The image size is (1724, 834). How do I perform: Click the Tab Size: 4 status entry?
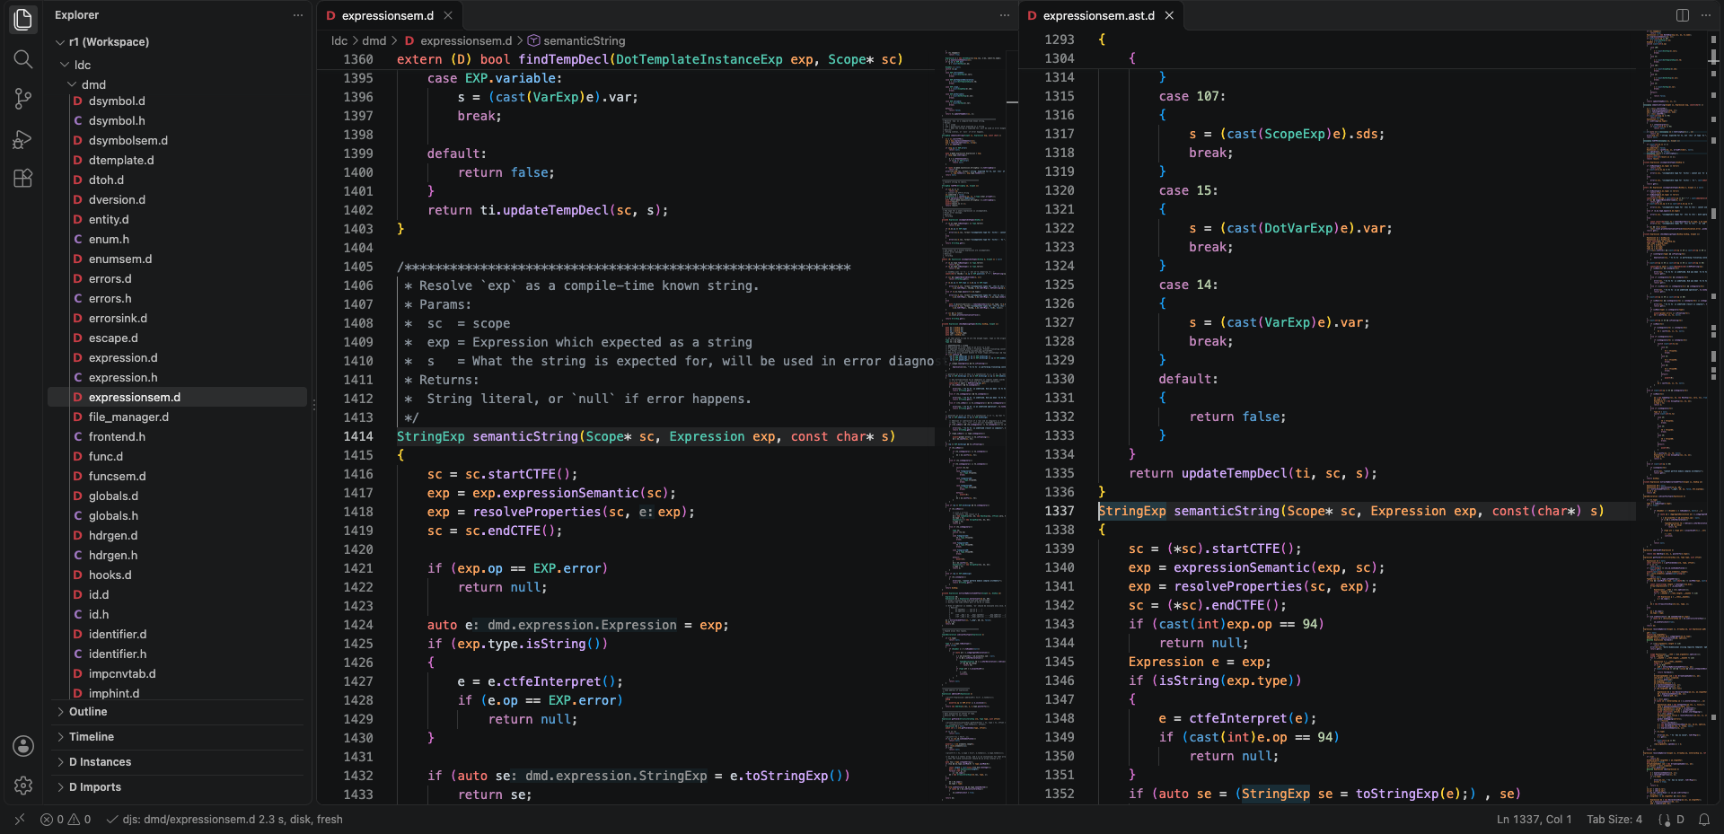[x=1614, y=820]
